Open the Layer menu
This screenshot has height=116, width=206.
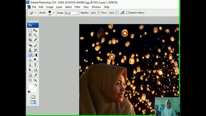(59, 7)
